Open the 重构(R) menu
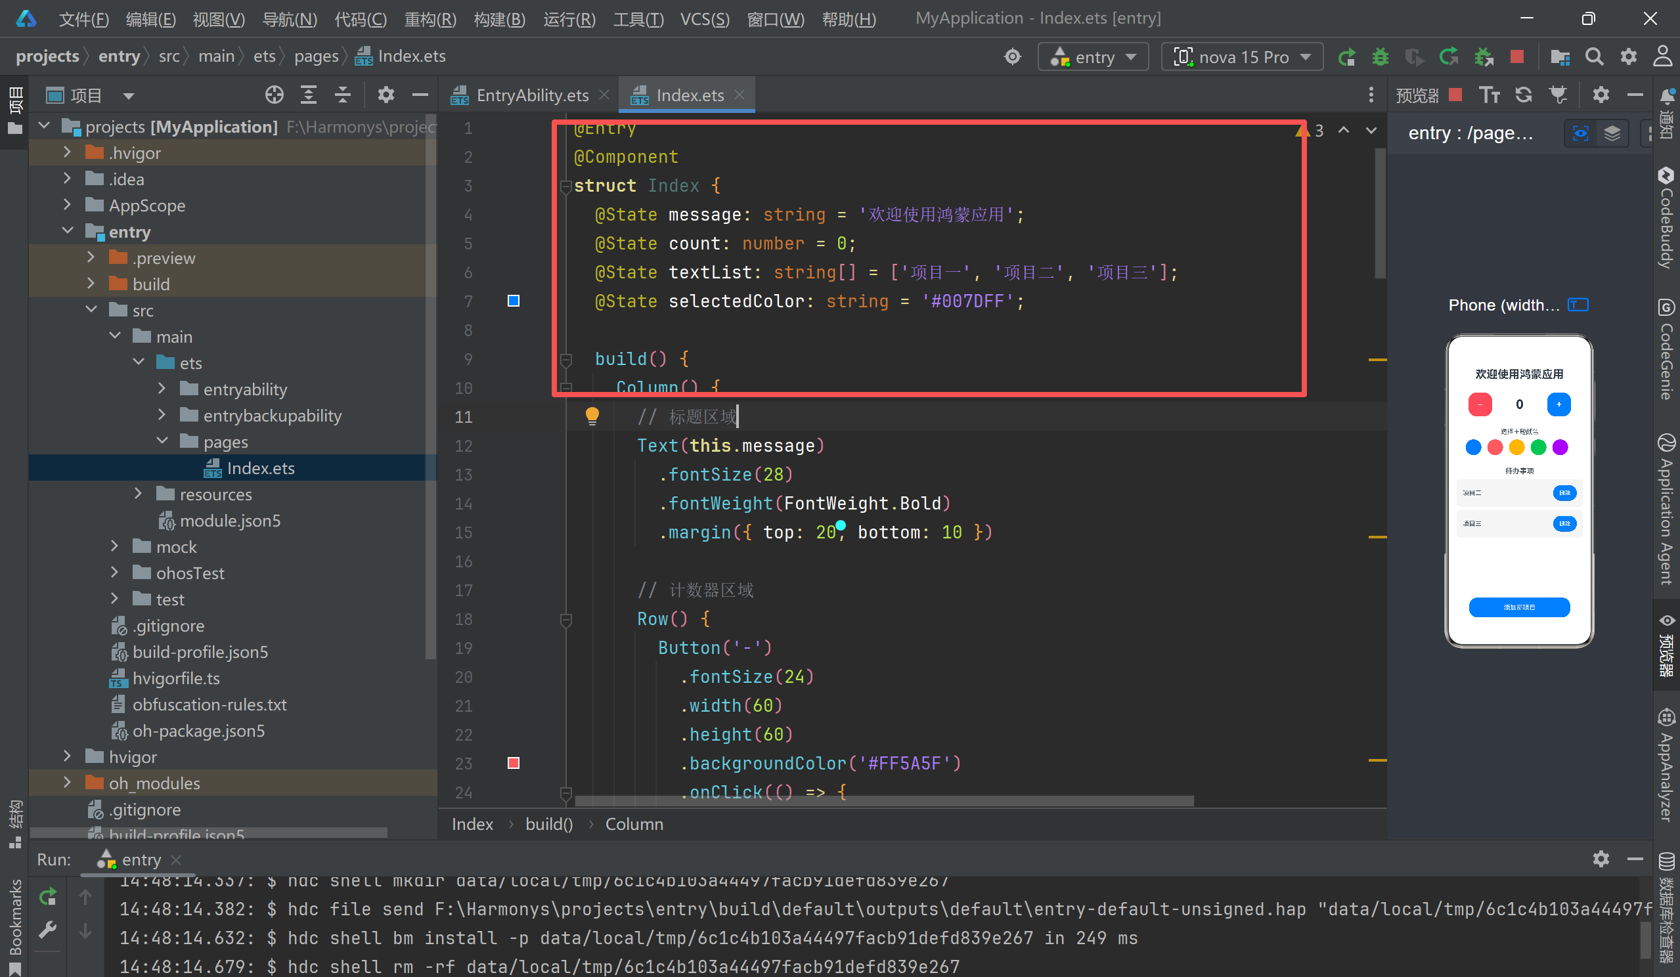Image resolution: width=1680 pixels, height=977 pixels. pyautogui.click(x=430, y=18)
